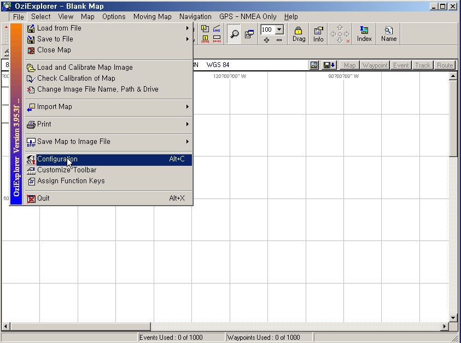461x343 pixels.
Task: Open the zoom percentage dropdown arrow
Action: click(x=279, y=29)
